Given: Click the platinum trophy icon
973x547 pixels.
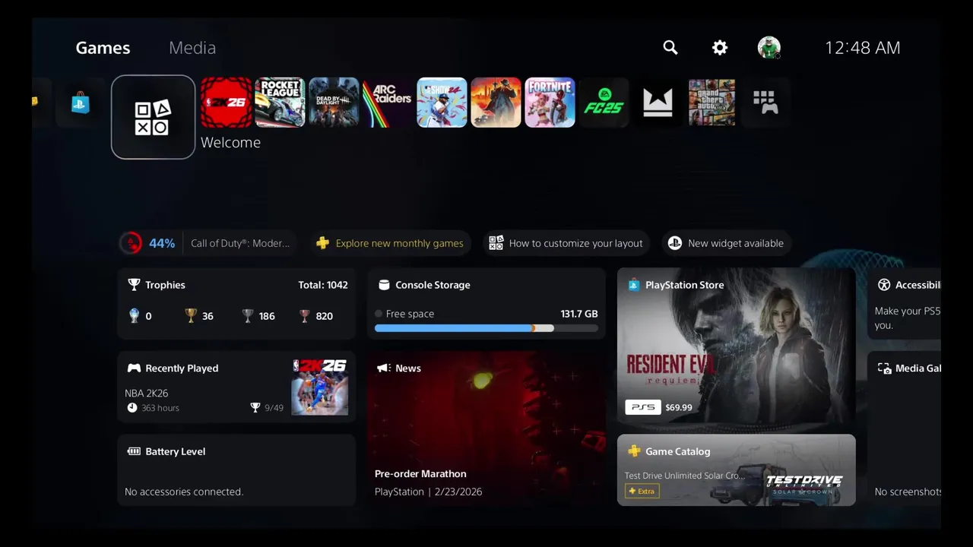Looking at the screenshot, I should (135, 316).
